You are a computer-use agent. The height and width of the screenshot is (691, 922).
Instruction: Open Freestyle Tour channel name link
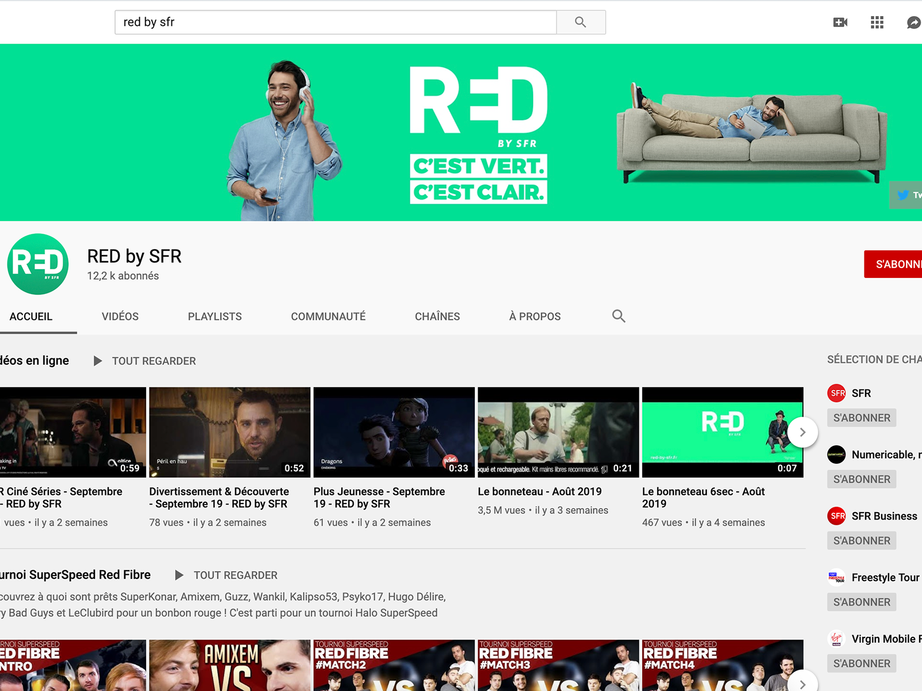[886, 577]
